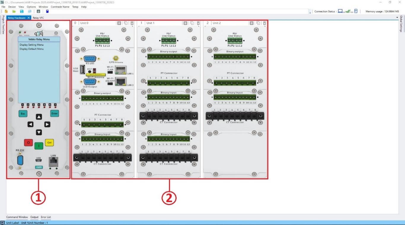
Task: Click the add icon on Unit 0 header
Action: pos(119,23)
